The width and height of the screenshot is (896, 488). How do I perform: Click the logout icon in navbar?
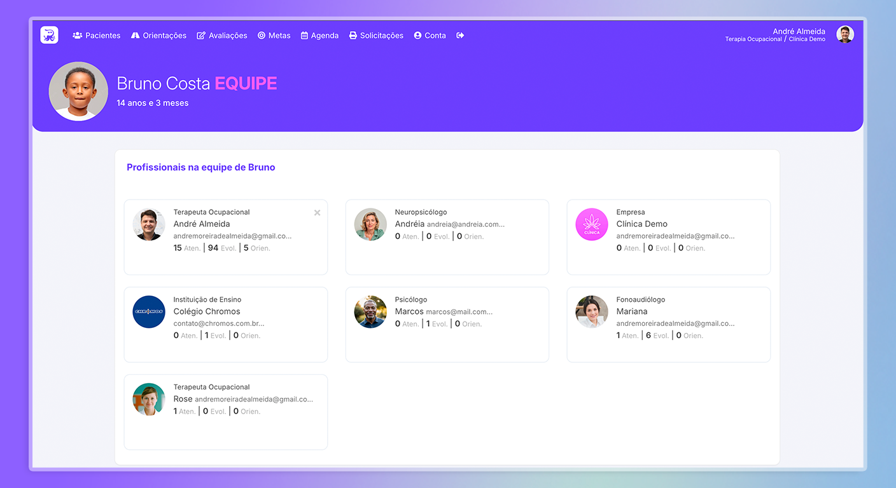point(460,36)
